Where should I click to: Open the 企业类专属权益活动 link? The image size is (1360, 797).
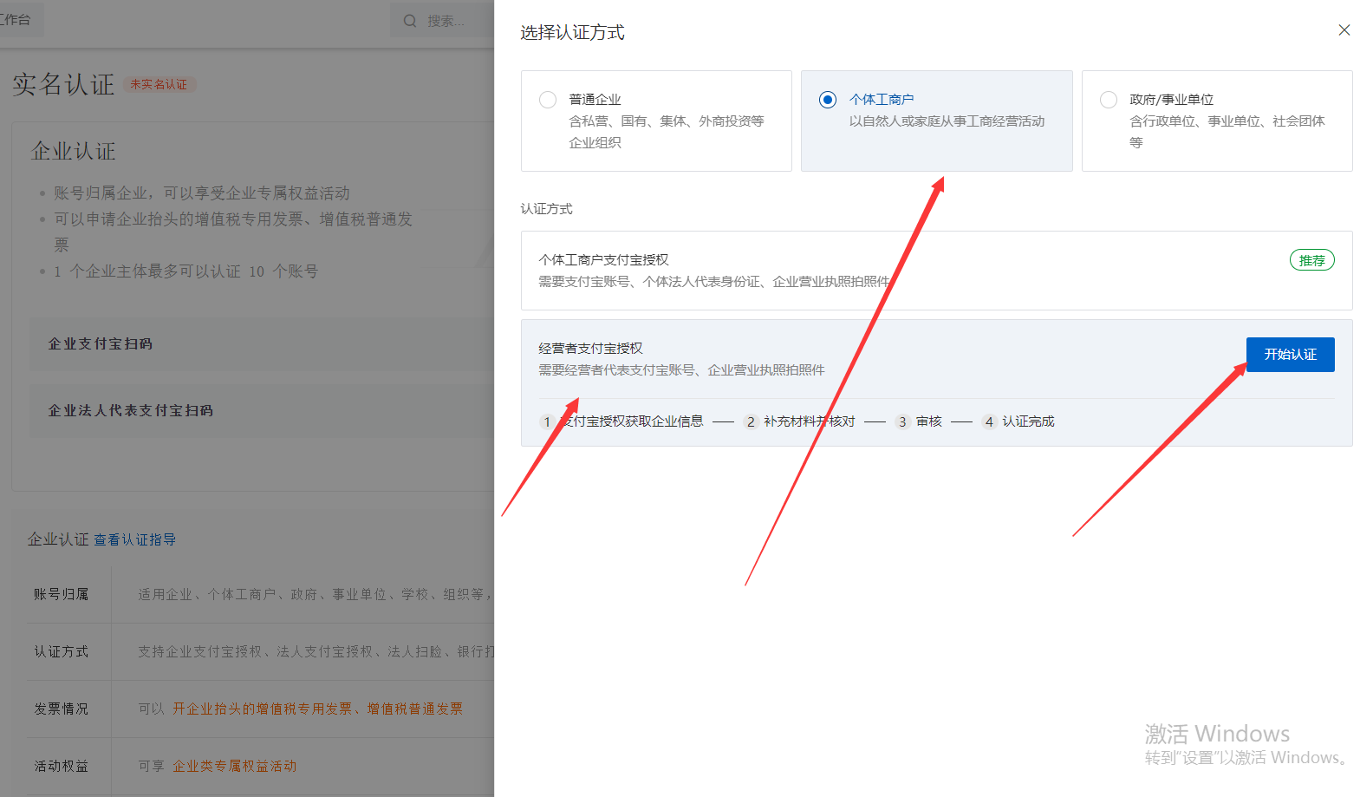pos(234,766)
